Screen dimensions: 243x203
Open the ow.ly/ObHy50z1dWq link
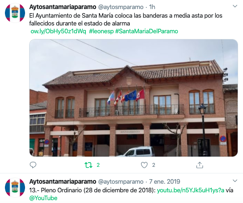[x=58, y=31]
